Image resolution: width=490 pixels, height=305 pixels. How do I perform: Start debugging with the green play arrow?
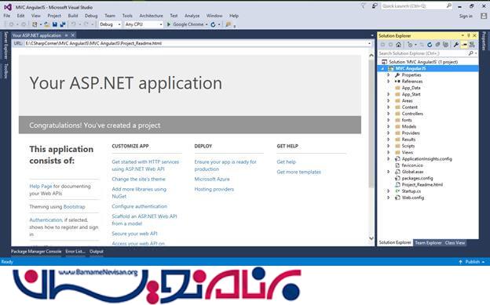[x=169, y=24]
